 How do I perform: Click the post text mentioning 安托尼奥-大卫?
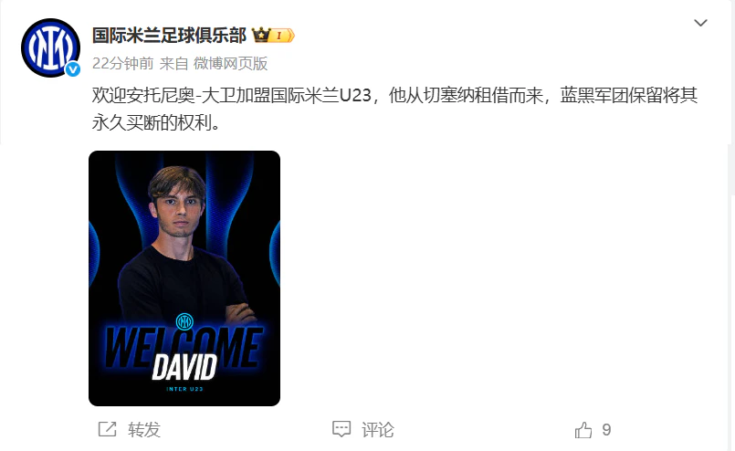[x=394, y=109]
